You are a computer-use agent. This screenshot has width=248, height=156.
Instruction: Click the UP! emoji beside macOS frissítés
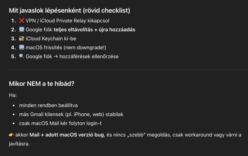tap(21, 48)
